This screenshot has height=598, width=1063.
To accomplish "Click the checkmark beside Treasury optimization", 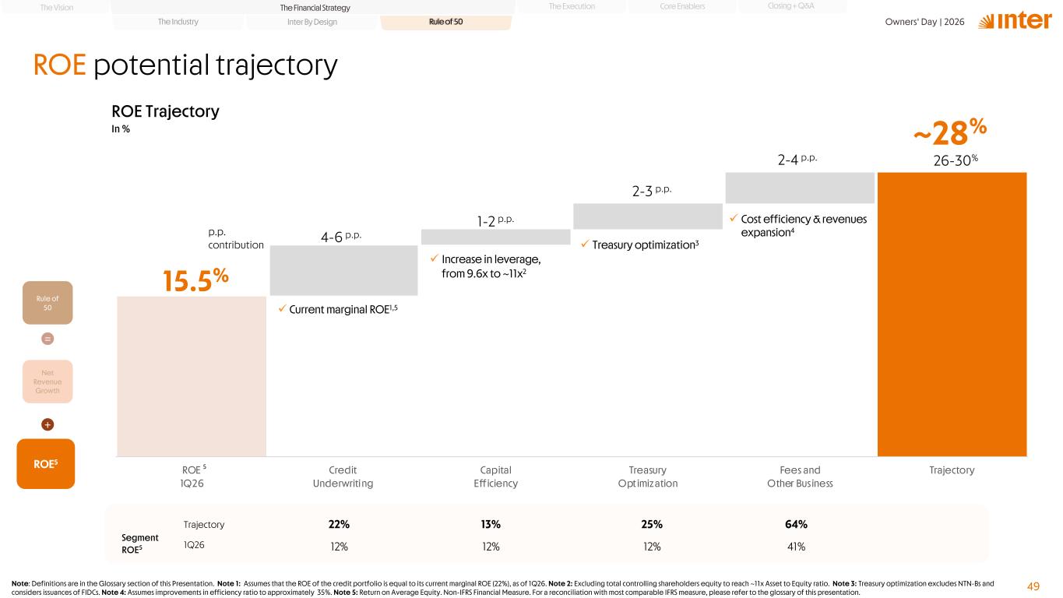I will point(586,244).
